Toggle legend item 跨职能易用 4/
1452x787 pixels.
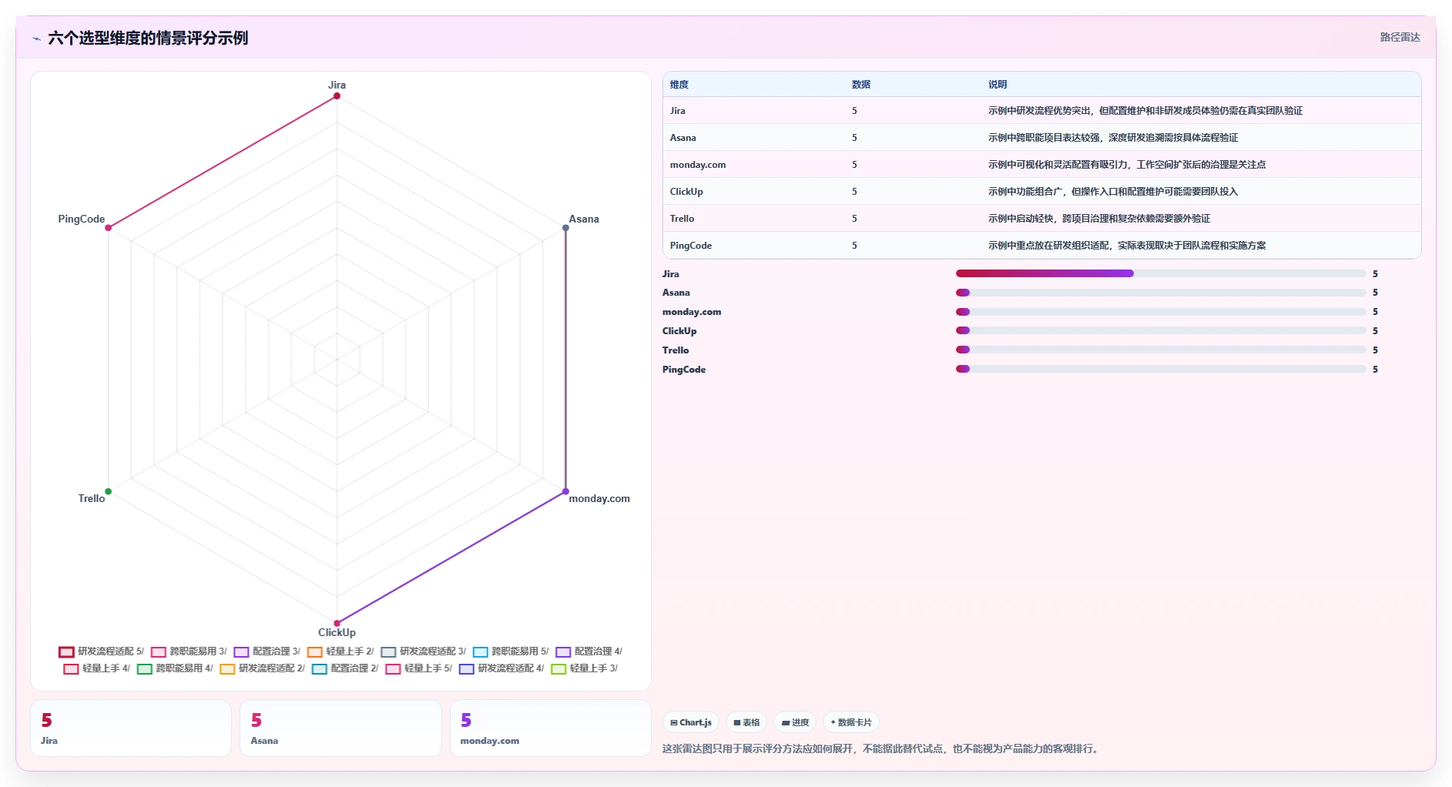(176, 668)
